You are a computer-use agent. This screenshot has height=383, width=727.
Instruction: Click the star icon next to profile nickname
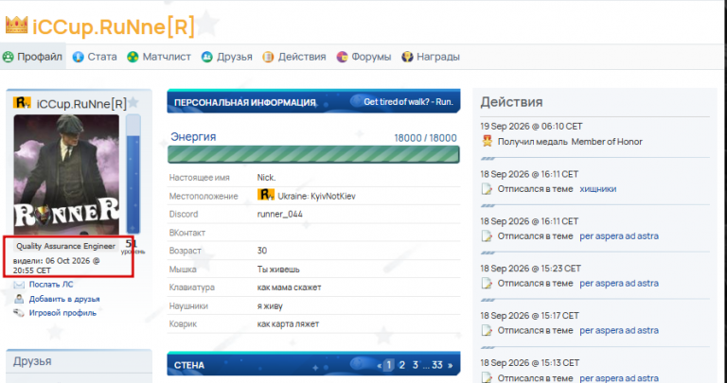[133, 102]
